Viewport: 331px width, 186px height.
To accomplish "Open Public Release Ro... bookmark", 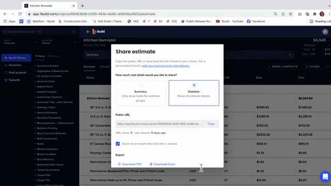I will (x=197, y=21).
